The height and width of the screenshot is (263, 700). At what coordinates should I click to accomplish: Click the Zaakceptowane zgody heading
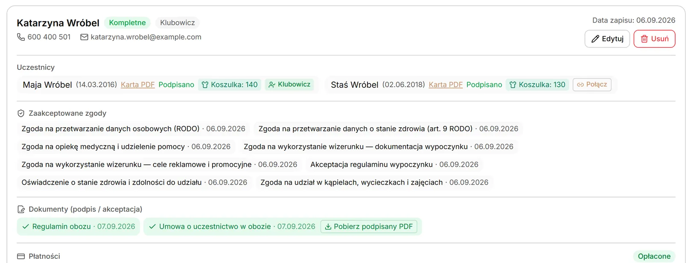click(x=67, y=113)
